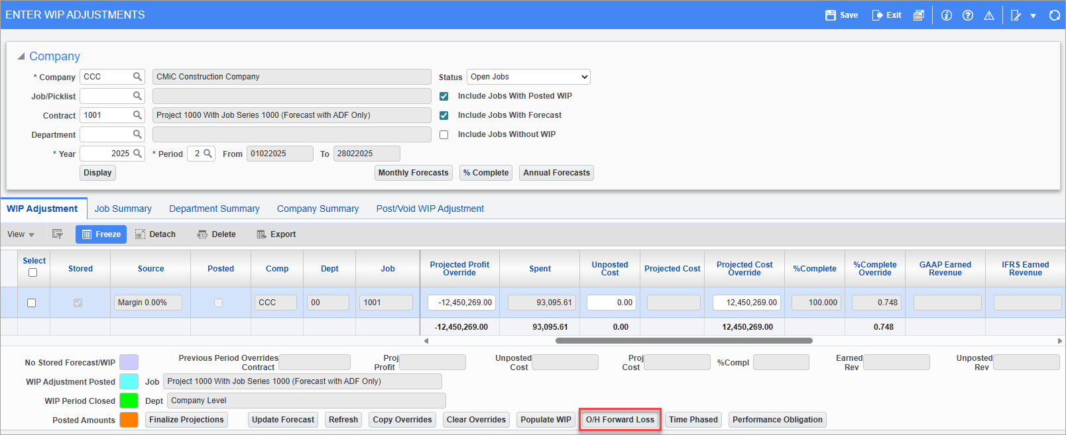This screenshot has height=435, width=1066.
Task: Click No Stored Forecast/WIP lavender swatch
Action: [x=129, y=362]
